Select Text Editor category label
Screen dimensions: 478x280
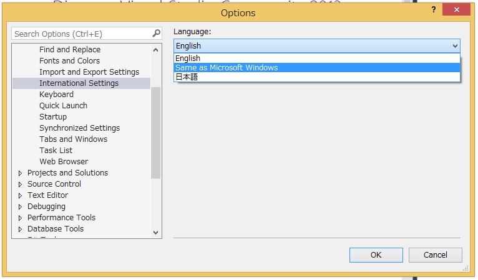tap(47, 195)
